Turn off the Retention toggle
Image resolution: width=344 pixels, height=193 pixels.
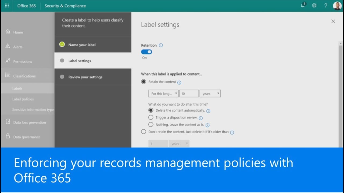146,52
